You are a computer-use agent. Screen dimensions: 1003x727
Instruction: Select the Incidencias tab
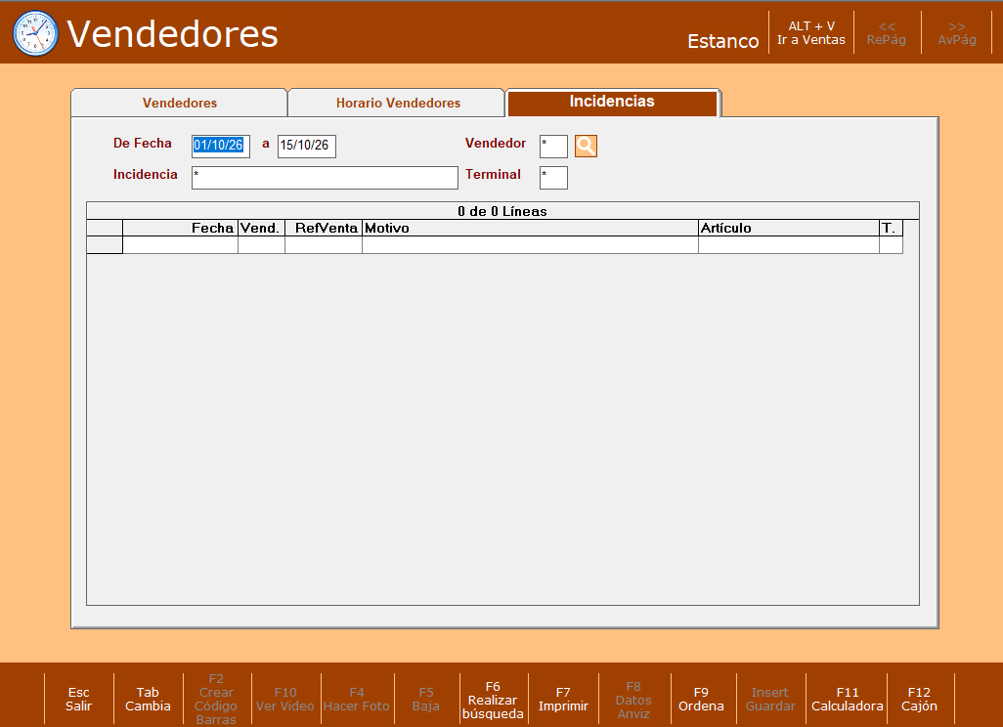click(612, 103)
